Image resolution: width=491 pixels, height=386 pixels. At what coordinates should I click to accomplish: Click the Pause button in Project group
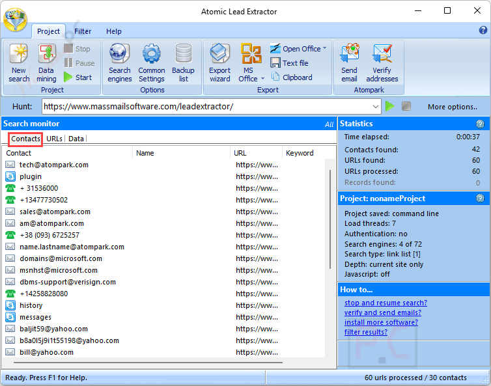(79, 63)
